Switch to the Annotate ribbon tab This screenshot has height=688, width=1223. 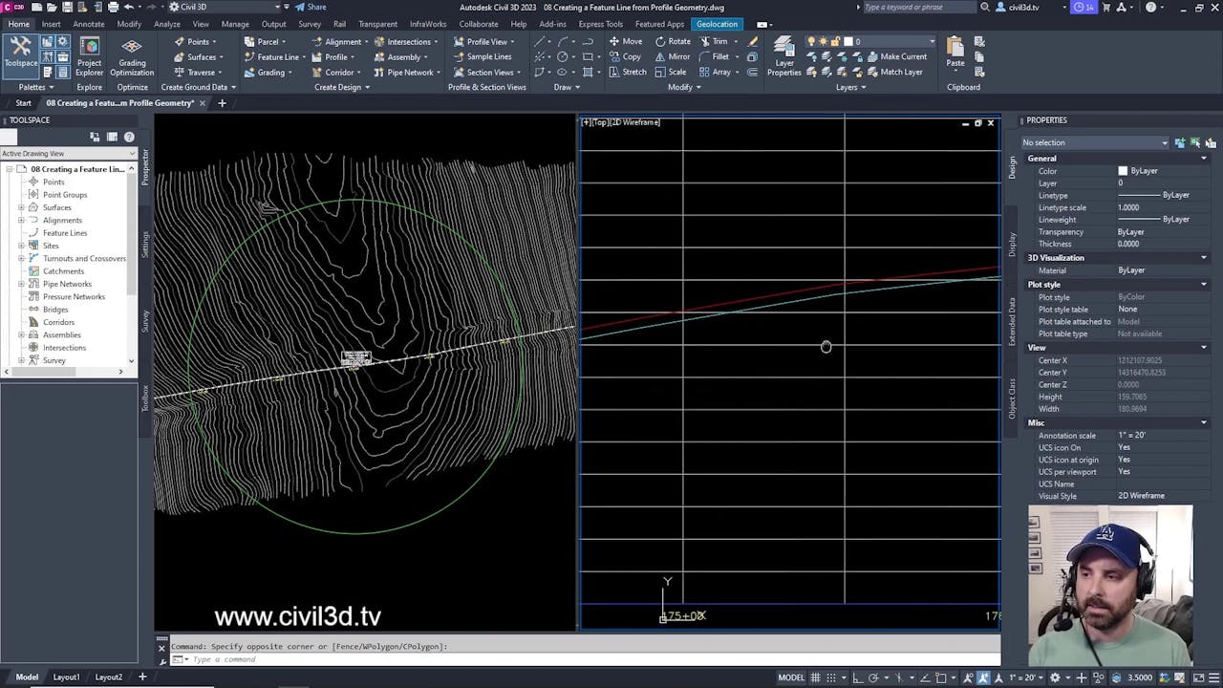88,24
